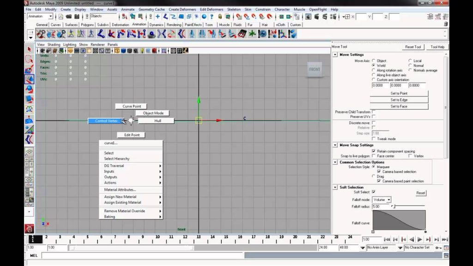Image resolution: width=473 pixels, height=266 pixels.
Task: Open the Skeleton menu
Action: coord(234,9)
